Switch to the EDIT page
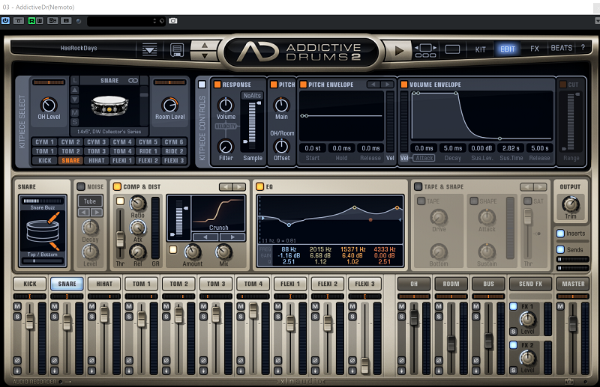Screen dimensions: 600x387 tap(508, 49)
